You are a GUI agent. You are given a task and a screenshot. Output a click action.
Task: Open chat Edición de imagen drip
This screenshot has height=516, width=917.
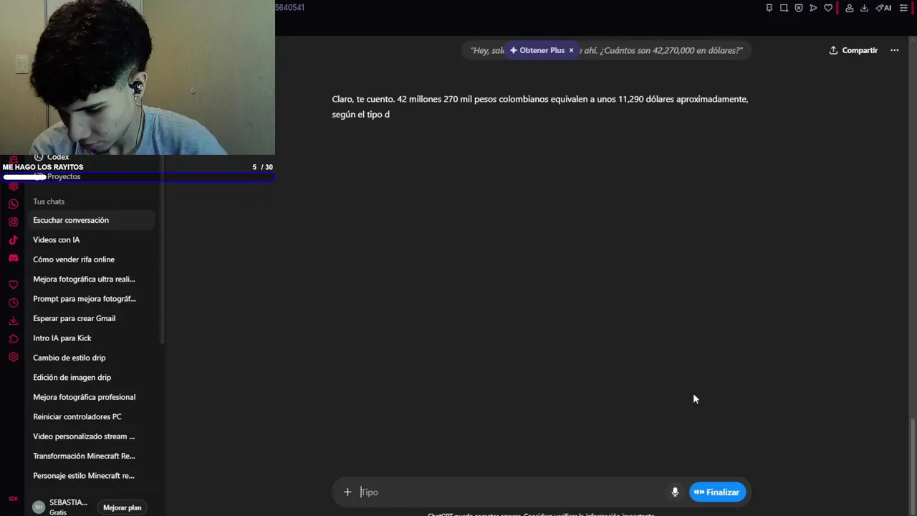click(92, 378)
